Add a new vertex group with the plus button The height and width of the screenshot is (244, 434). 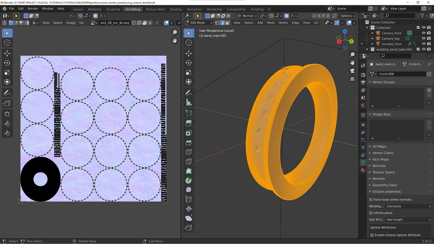click(429, 90)
